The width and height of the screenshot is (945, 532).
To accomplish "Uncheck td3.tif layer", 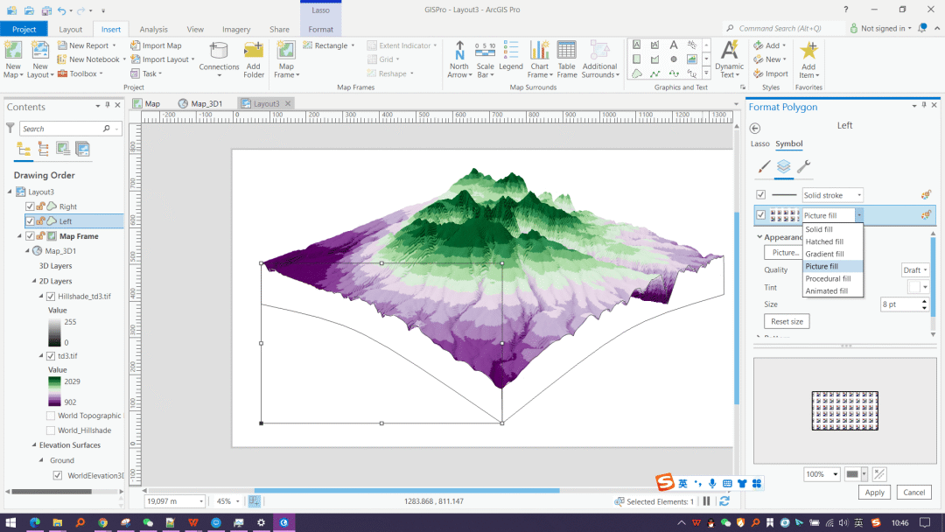I will [51, 356].
